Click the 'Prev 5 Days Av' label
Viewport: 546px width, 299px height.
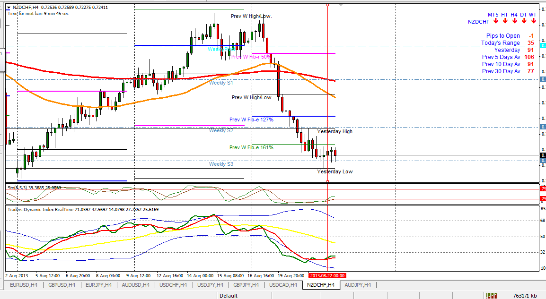[501, 57]
